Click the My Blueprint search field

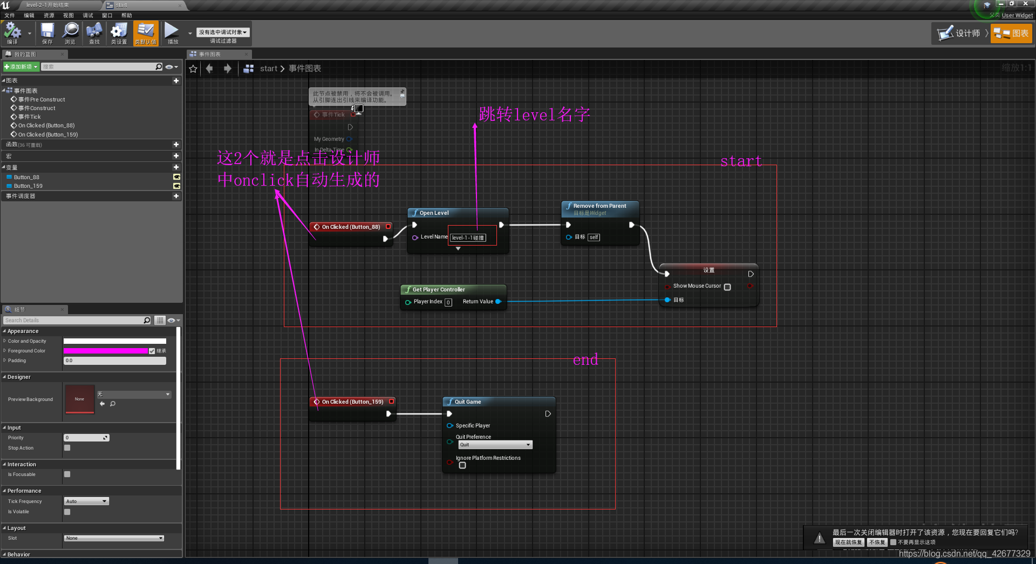pyautogui.click(x=98, y=67)
